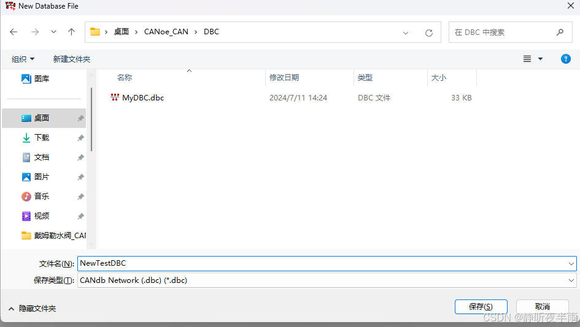Image resolution: width=580 pixels, height=327 pixels.
Task: Click the pin icon next to 下载
Action: (x=80, y=138)
